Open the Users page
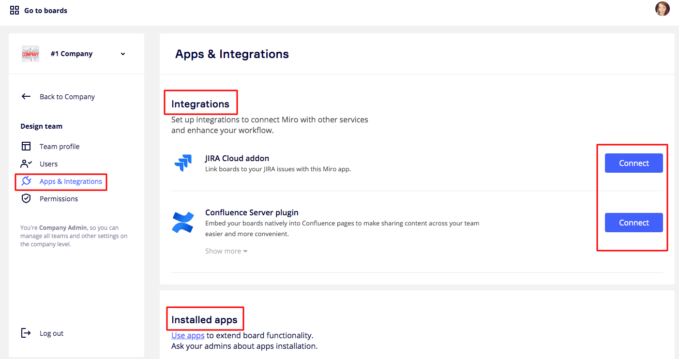The width and height of the screenshot is (679, 359). [48, 164]
